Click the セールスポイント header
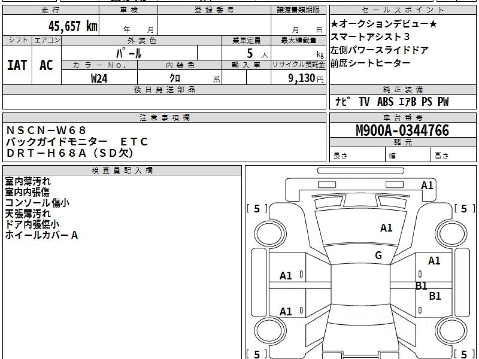The image size is (479, 359). (403, 10)
